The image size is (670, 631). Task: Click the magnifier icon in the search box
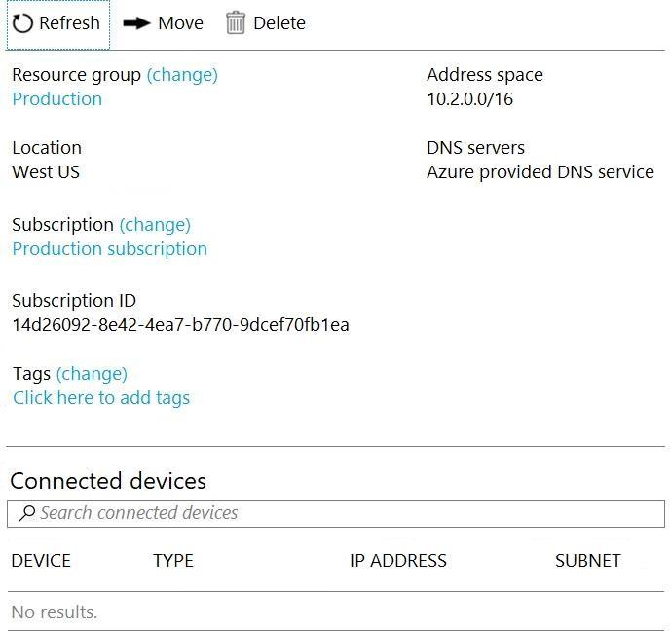coord(26,513)
